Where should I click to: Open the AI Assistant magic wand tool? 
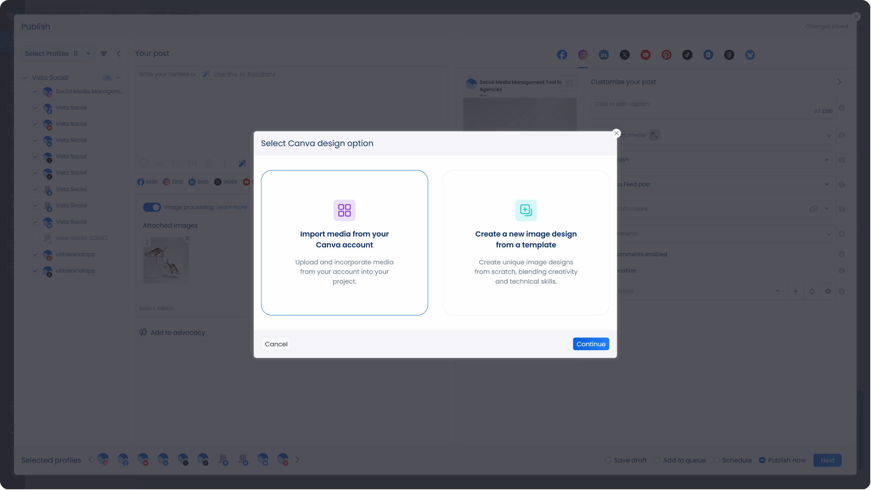[x=242, y=163]
